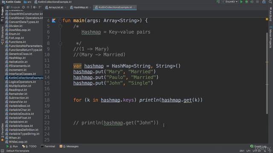Toggle the 2: Structure tool window

click(x=2, y=36)
